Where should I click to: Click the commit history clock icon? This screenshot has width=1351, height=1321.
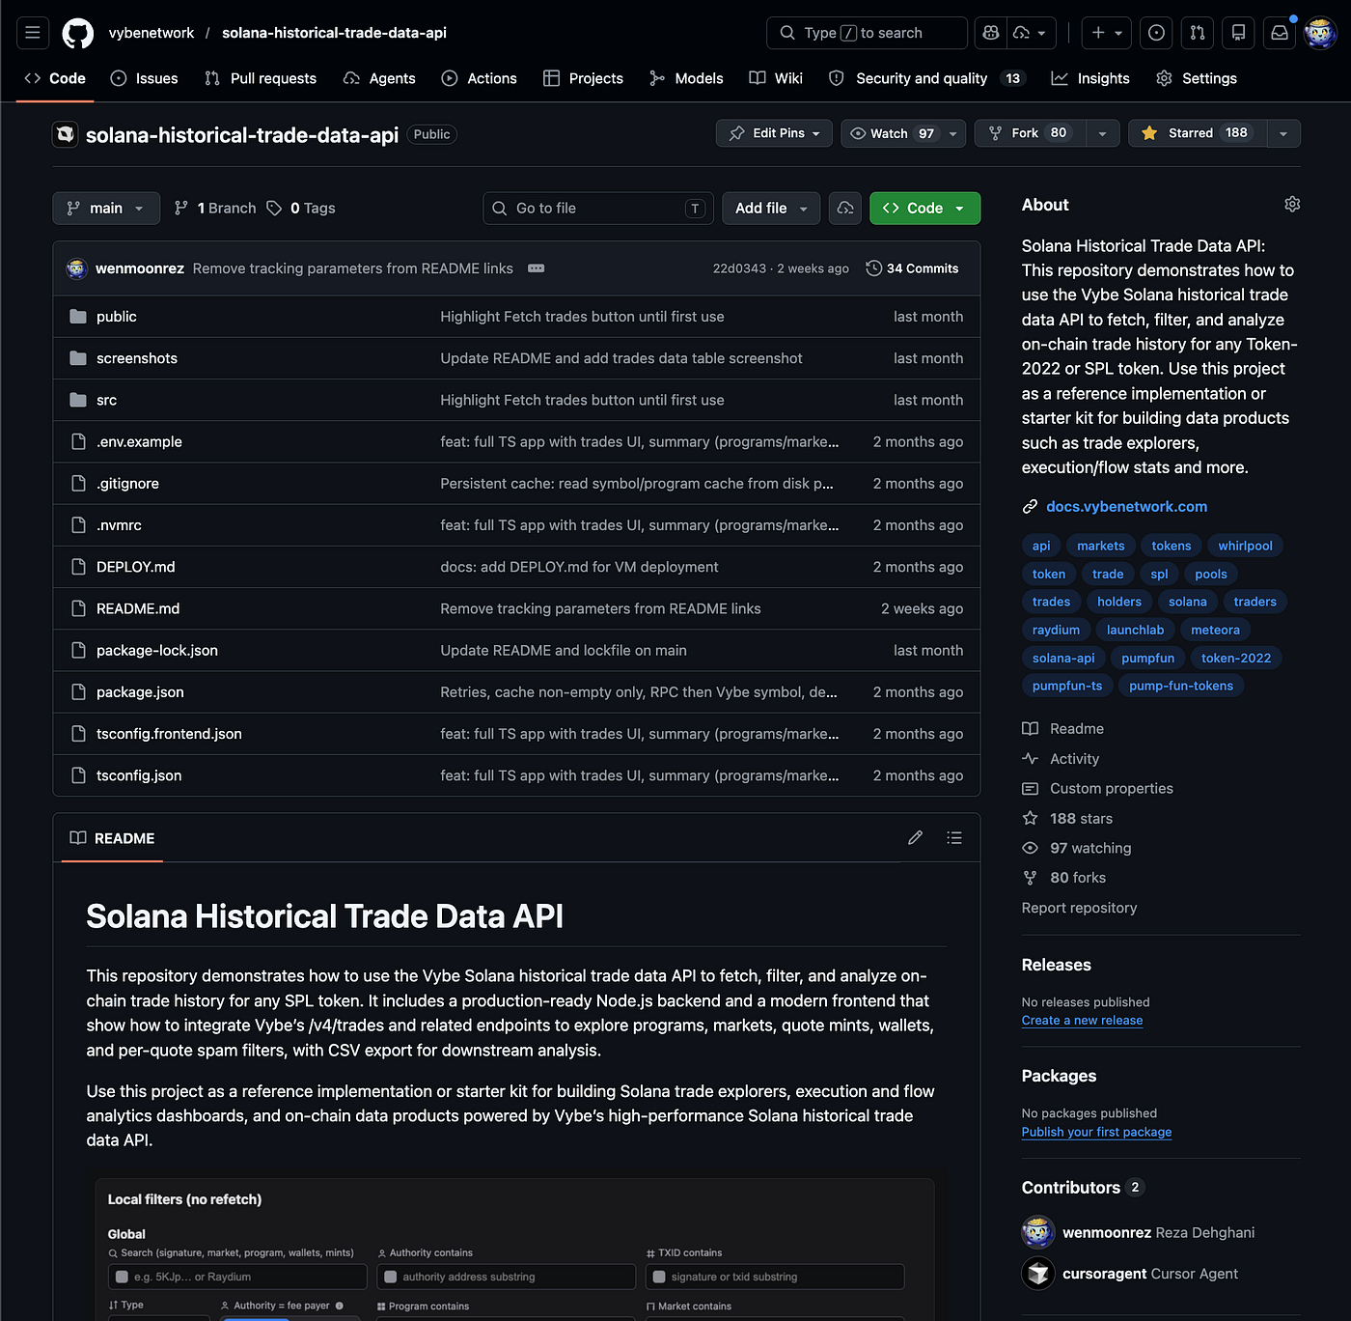[x=874, y=268]
